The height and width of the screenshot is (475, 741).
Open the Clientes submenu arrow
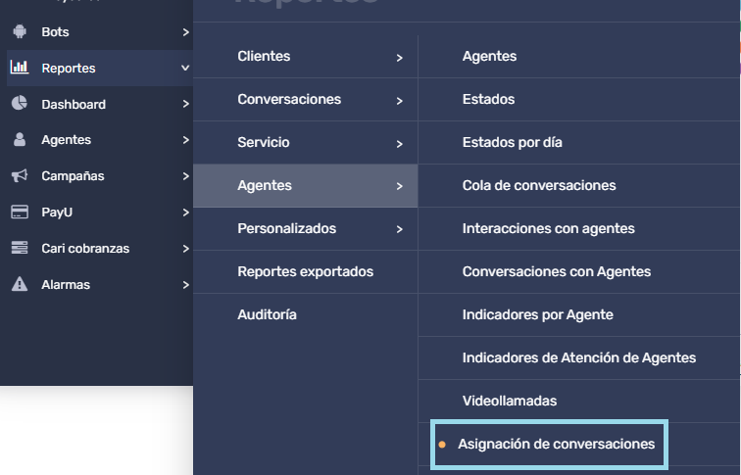pyautogui.click(x=399, y=58)
